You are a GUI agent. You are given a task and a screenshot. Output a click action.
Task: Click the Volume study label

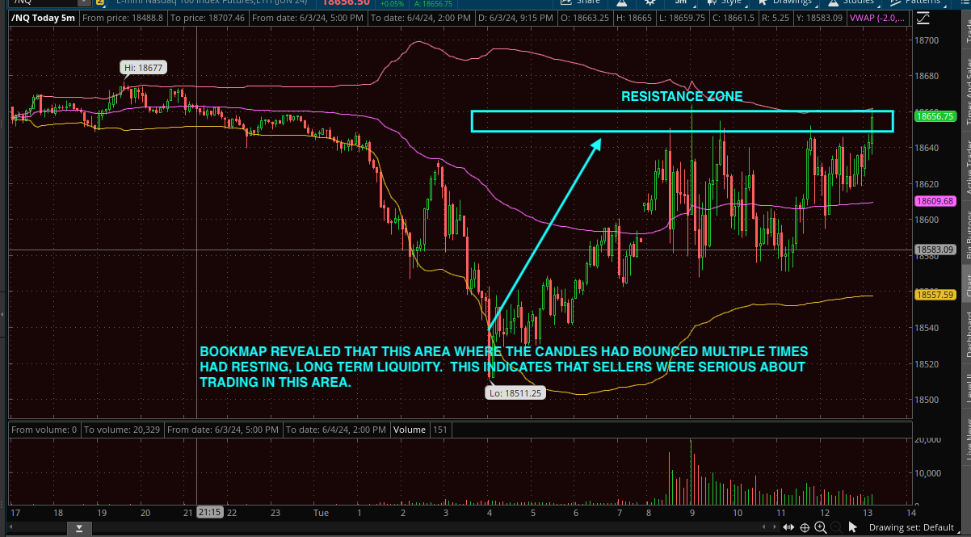pyautogui.click(x=408, y=430)
